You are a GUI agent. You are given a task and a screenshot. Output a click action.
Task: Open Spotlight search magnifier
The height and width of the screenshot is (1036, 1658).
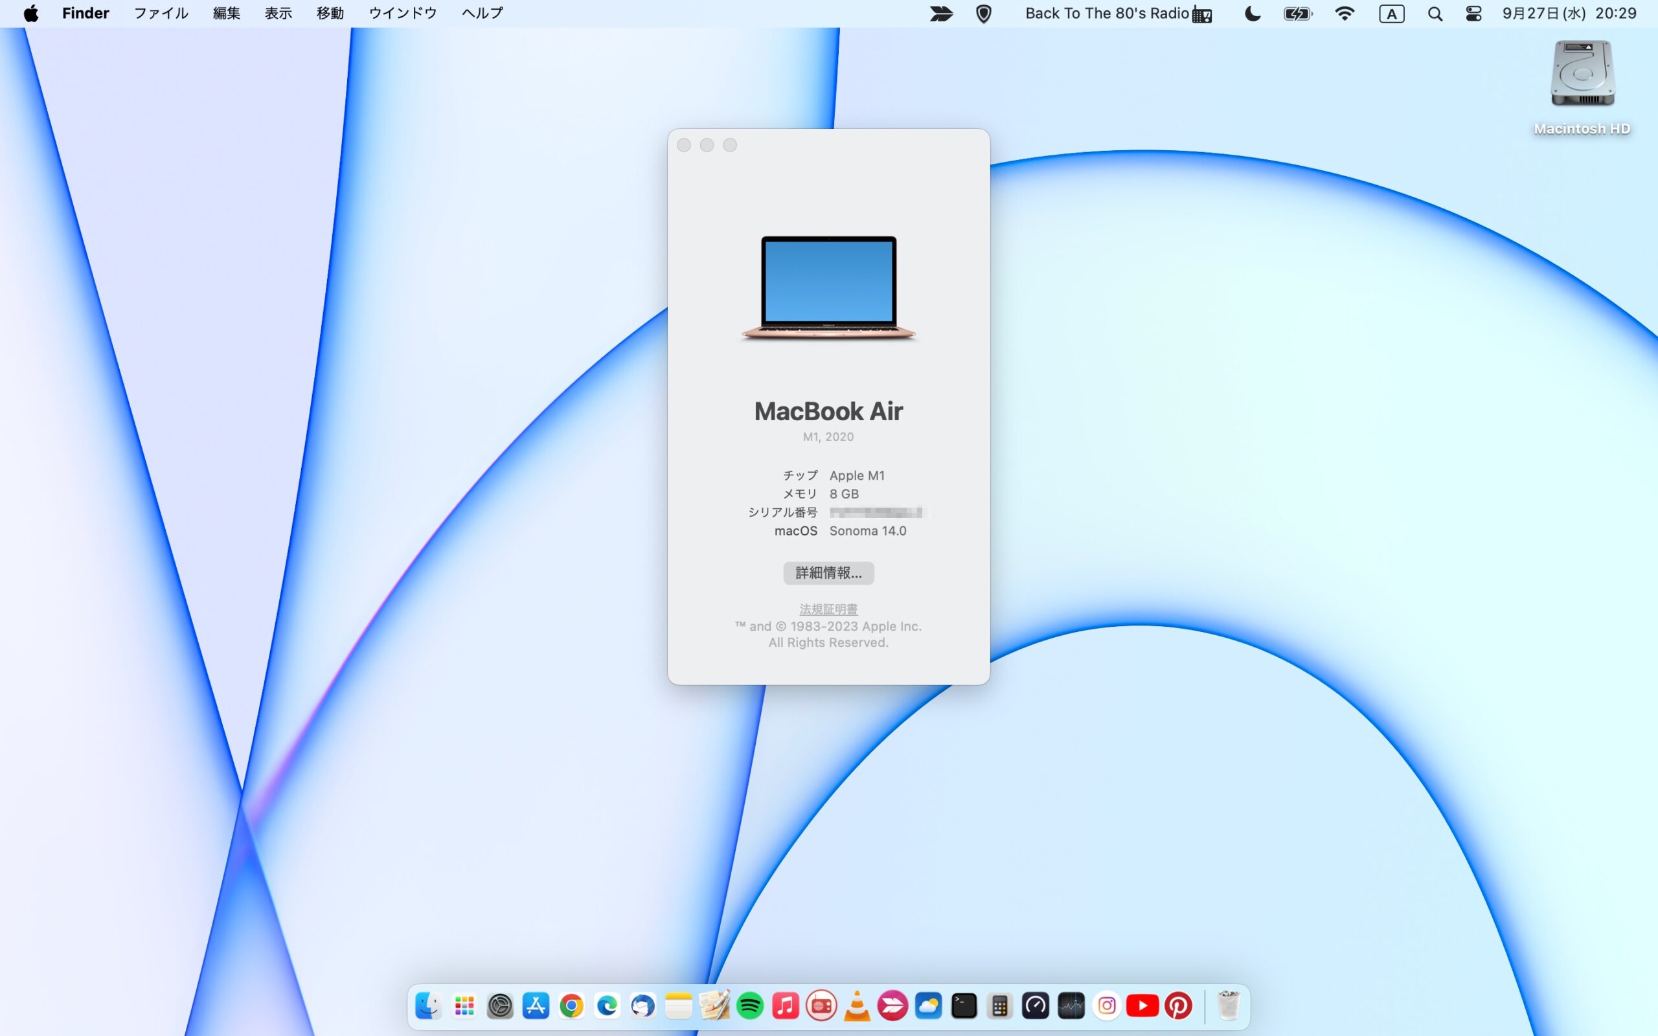click(1435, 14)
